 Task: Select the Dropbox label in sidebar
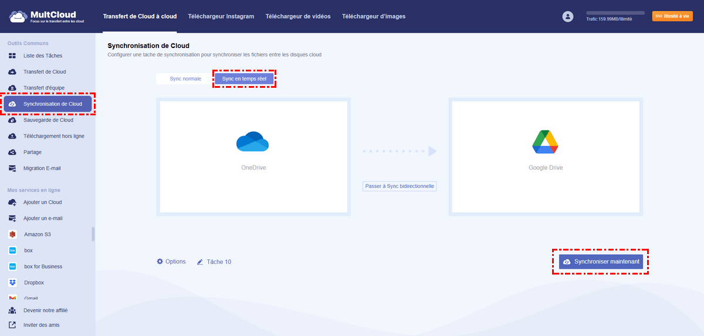(x=34, y=283)
